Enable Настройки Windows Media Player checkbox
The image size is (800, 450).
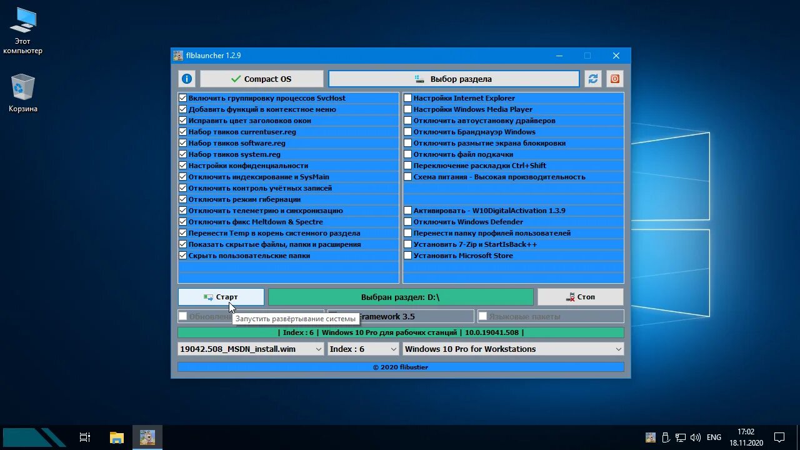point(408,109)
